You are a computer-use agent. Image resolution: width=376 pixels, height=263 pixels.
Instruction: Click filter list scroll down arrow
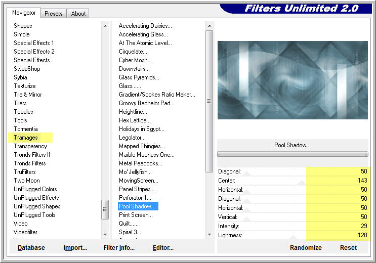(210, 234)
